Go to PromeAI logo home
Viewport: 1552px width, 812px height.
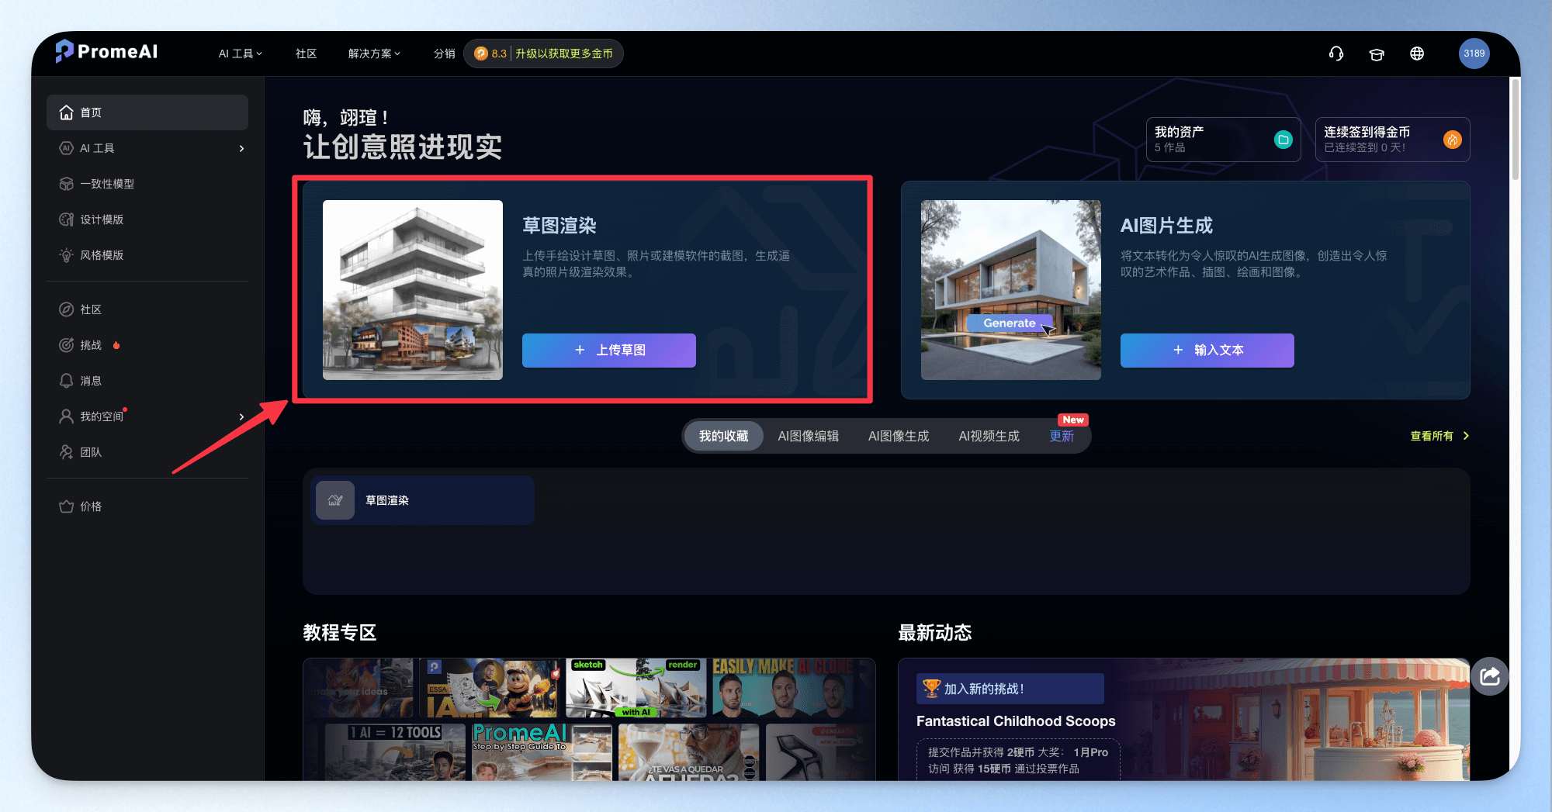(106, 52)
